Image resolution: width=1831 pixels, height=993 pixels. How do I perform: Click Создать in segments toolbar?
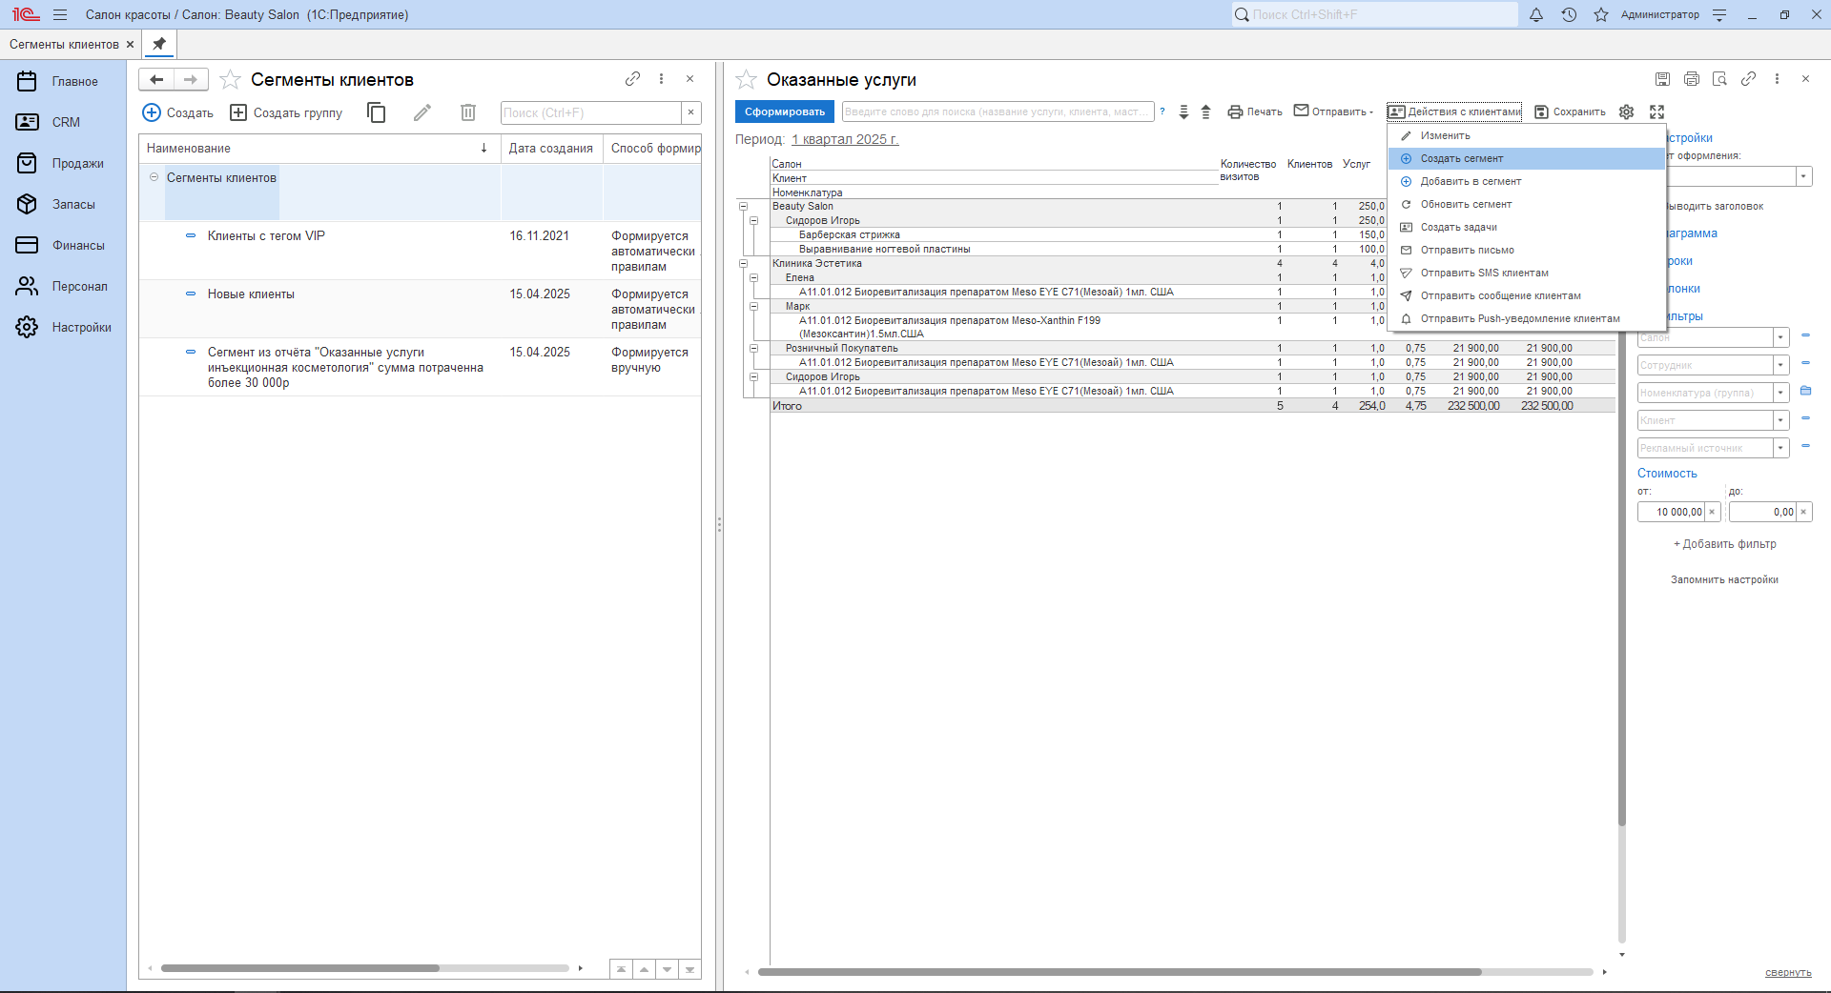click(178, 112)
